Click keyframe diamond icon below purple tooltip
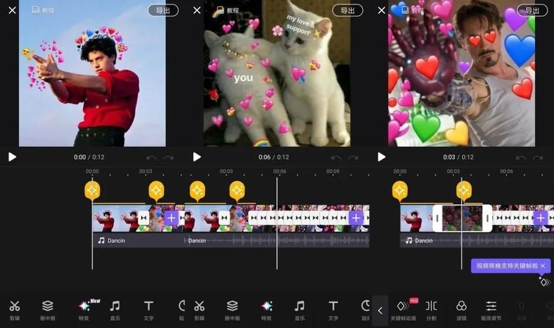 pos(544,281)
